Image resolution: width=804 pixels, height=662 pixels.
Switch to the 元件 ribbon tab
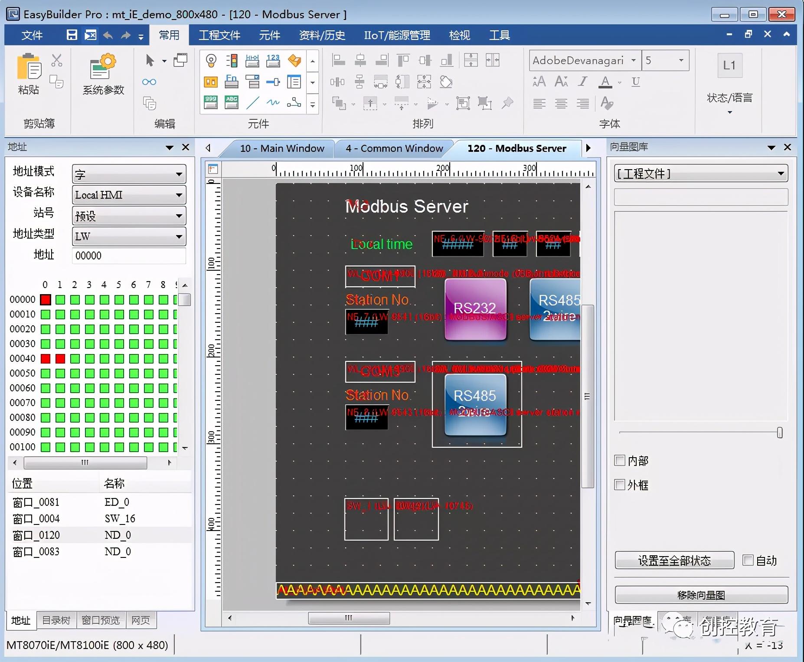point(269,35)
